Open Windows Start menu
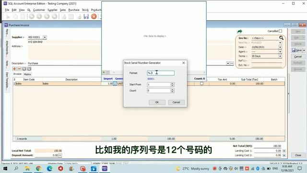 point(5,169)
